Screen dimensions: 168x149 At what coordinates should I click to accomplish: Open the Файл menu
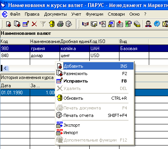15,14
